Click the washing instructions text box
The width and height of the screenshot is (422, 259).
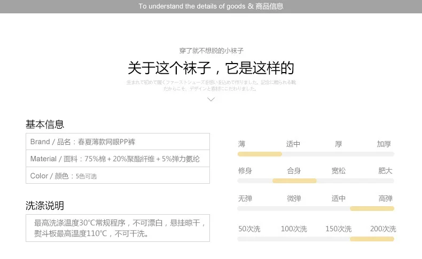click(x=118, y=228)
